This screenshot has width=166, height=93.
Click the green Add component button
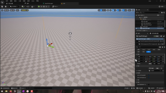[156, 36]
